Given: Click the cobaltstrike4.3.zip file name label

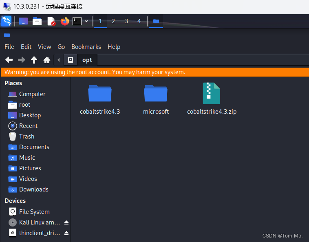Looking at the screenshot, I should tap(212, 112).
